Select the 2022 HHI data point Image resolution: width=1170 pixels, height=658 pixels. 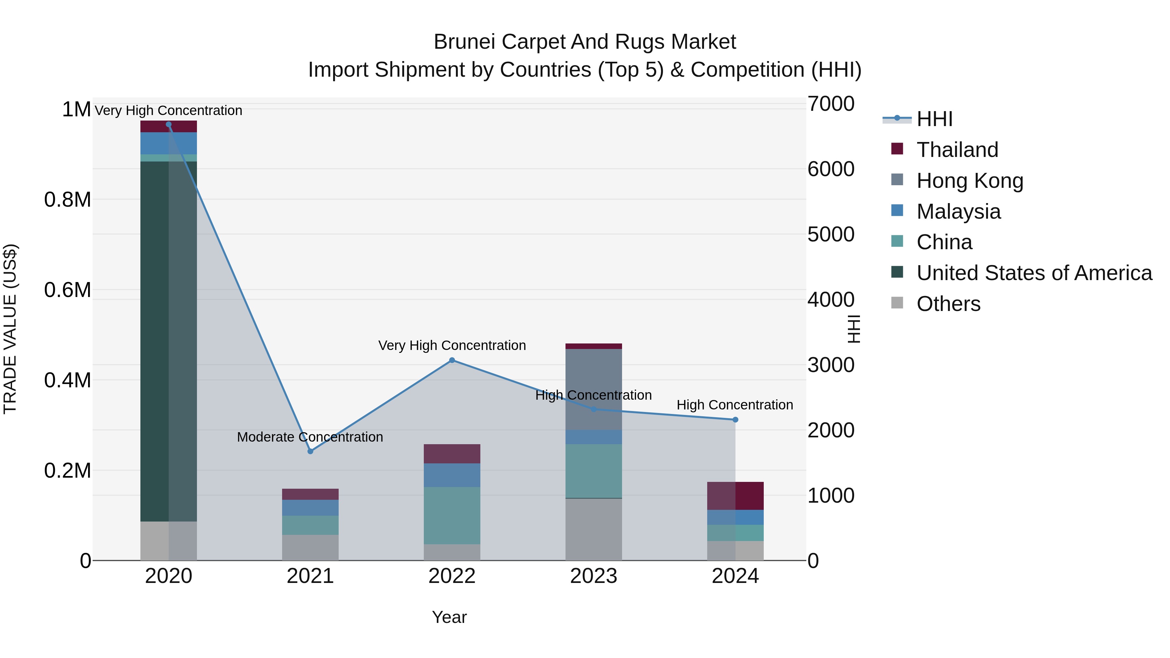pyautogui.click(x=452, y=360)
